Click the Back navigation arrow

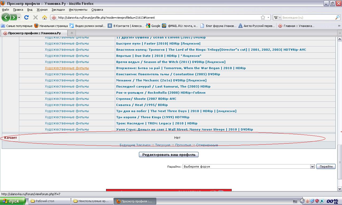pyautogui.click(x=6, y=17)
